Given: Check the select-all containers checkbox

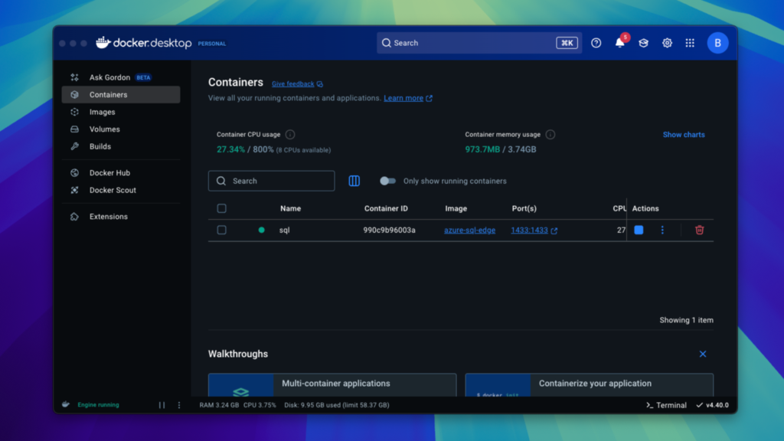Looking at the screenshot, I should click(221, 208).
